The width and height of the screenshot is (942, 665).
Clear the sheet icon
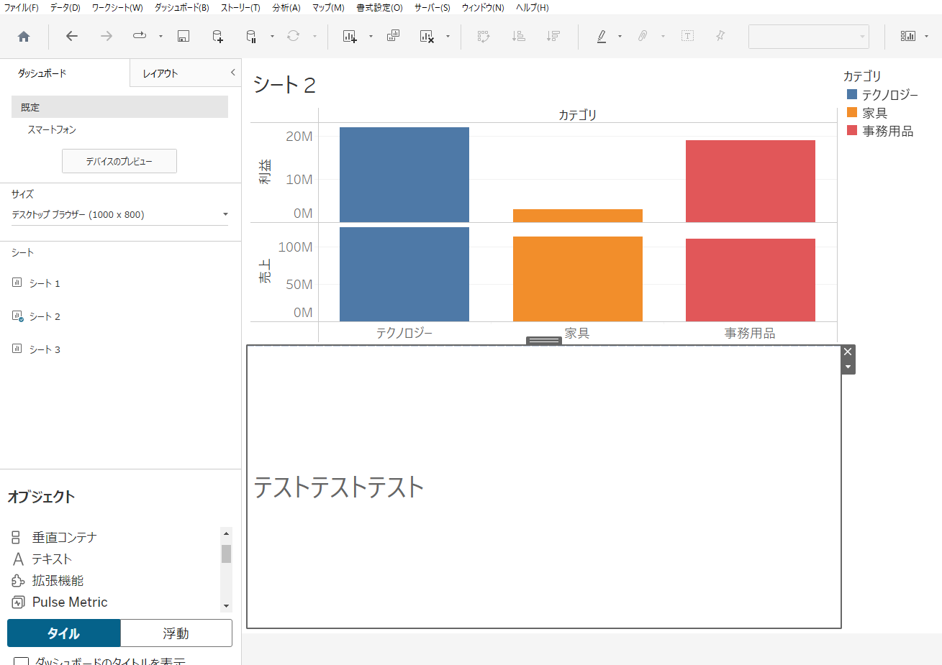[427, 36]
